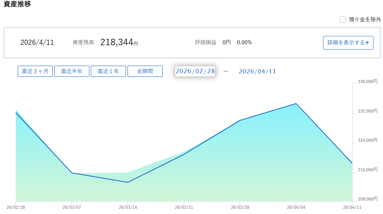Click the chart low point at 26/03/14

pos(128,182)
